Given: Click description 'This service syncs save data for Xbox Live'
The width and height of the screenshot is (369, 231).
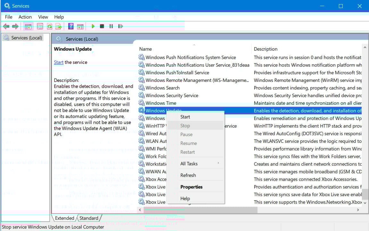Looking at the screenshot, I should coord(307,194).
